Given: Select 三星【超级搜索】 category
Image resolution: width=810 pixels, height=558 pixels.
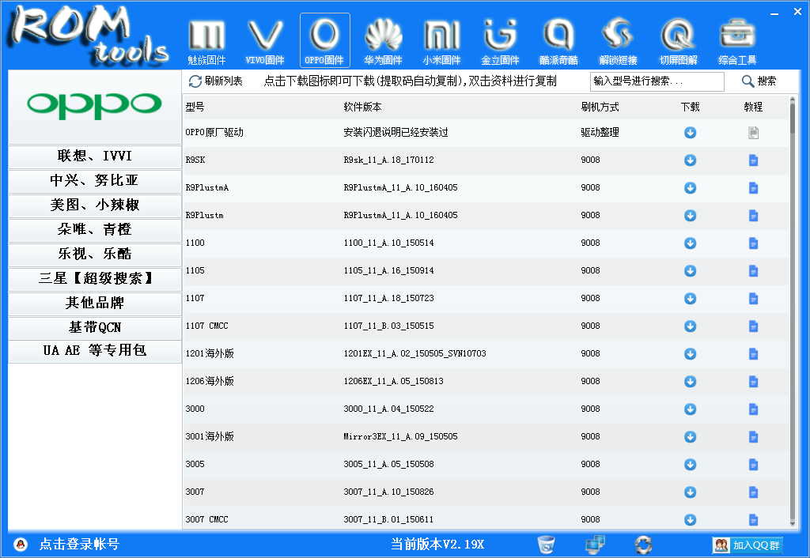Looking at the screenshot, I should (95, 278).
